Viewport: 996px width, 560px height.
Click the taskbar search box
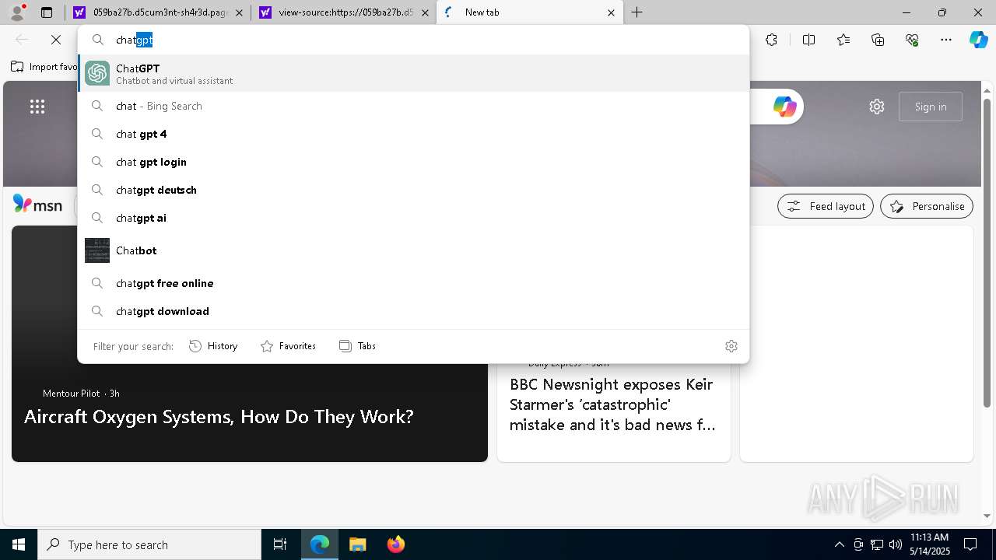click(149, 544)
